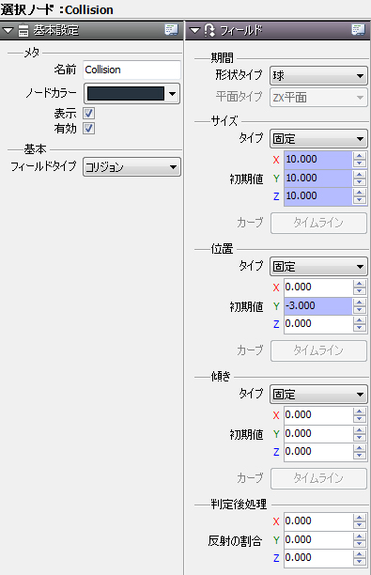The image size is (371, 575).
Task: Decrease the 位置 Y value with down arrow
Action: pos(360,310)
